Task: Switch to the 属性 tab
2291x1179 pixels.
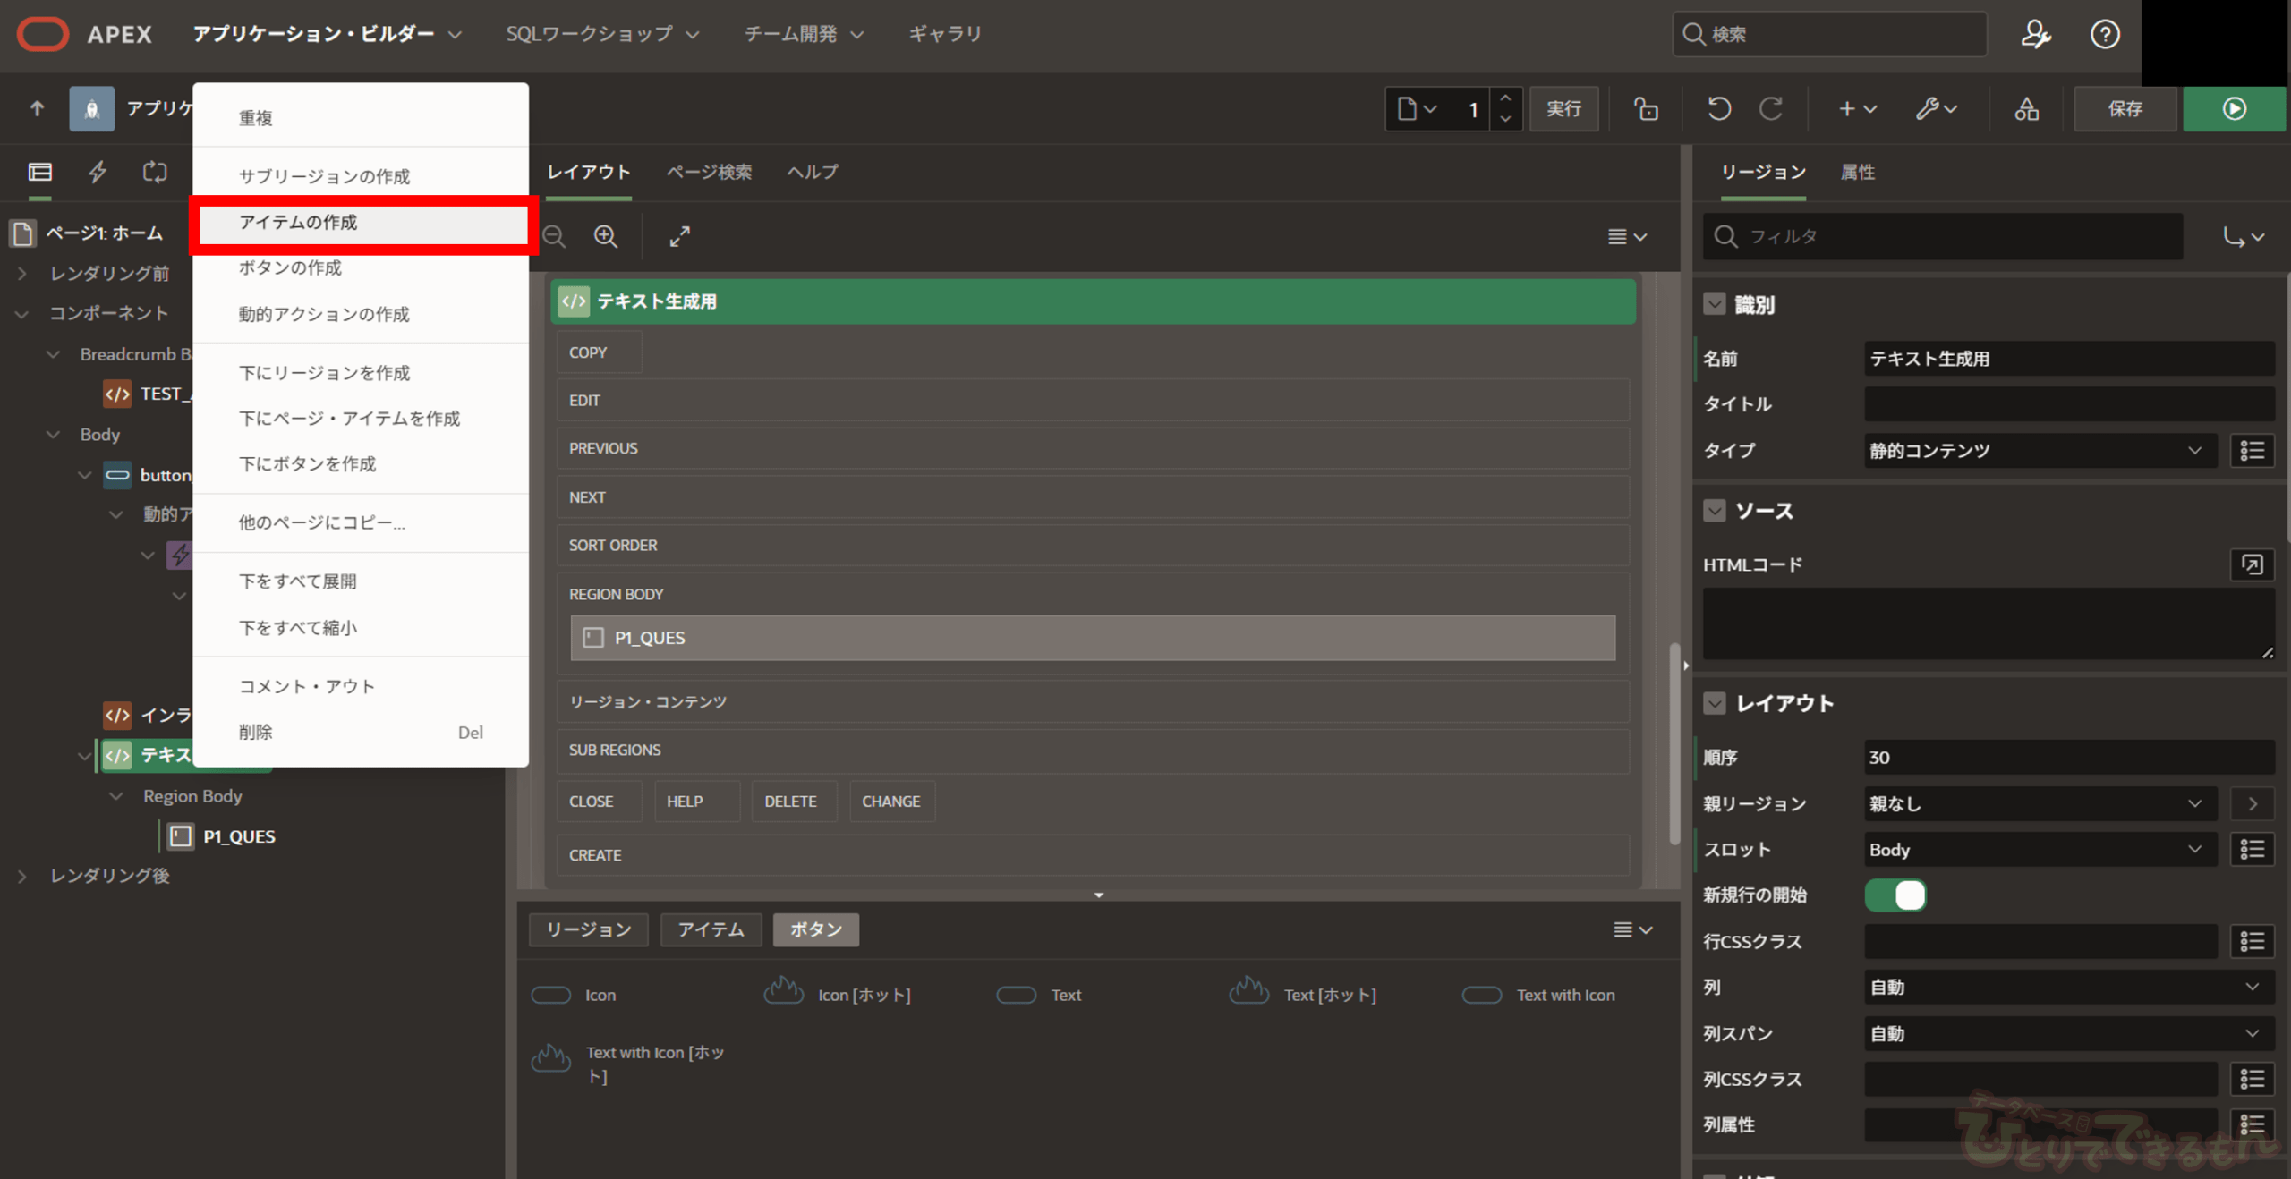Action: [1857, 172]
